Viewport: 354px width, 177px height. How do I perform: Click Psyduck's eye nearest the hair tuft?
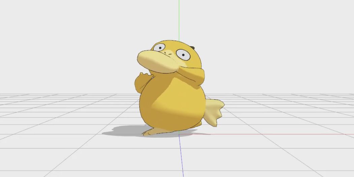(183, 54)
